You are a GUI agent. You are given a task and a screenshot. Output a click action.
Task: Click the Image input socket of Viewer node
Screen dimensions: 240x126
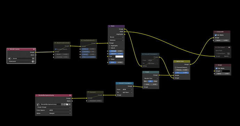214,71
